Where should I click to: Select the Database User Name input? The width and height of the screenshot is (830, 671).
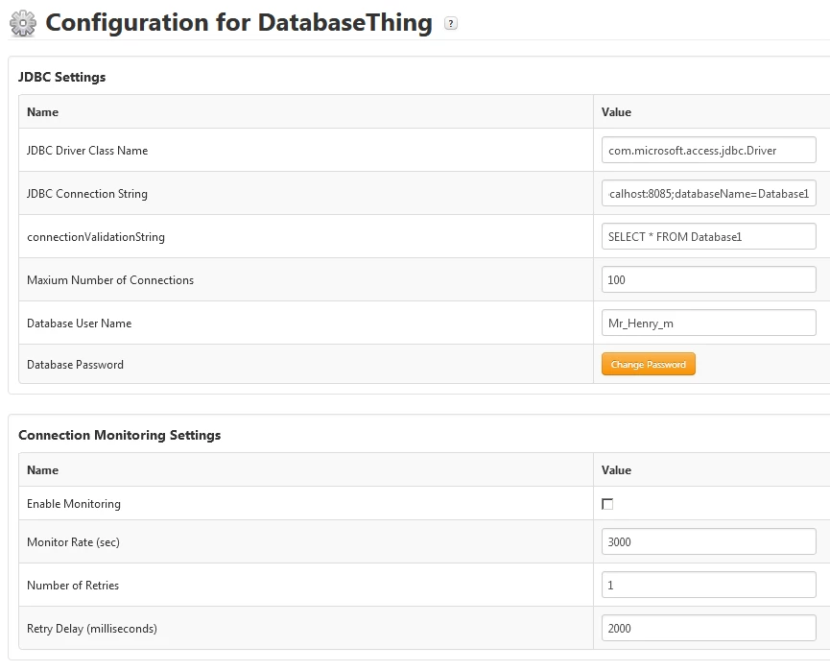point(708,324)
